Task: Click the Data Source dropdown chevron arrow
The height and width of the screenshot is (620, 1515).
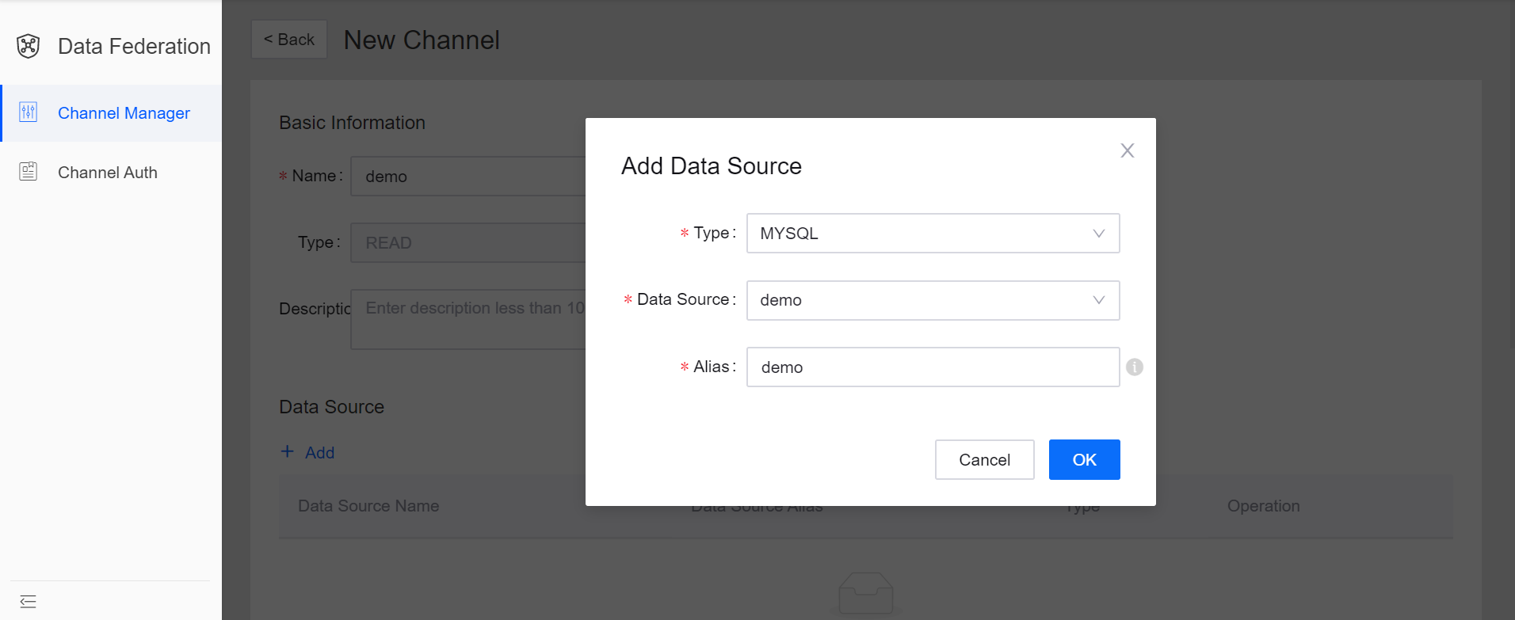Action: tap(1099, 300)
